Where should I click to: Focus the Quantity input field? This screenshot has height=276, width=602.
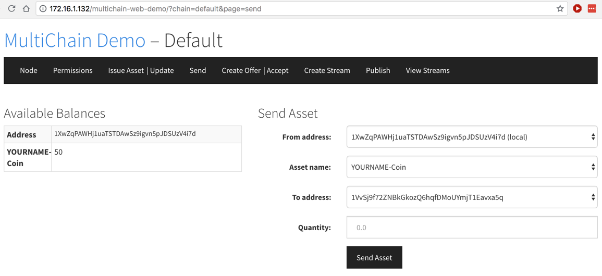(472, 228)
